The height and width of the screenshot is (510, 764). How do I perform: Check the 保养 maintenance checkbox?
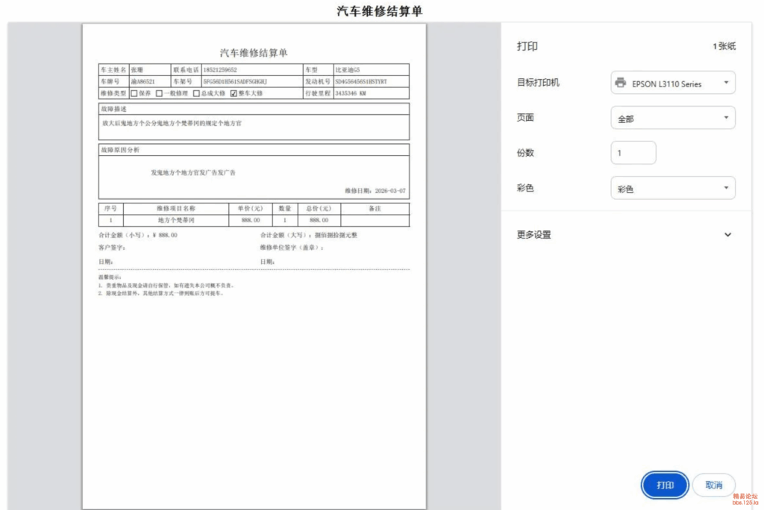pyautogui.click(x=134, y=95)
